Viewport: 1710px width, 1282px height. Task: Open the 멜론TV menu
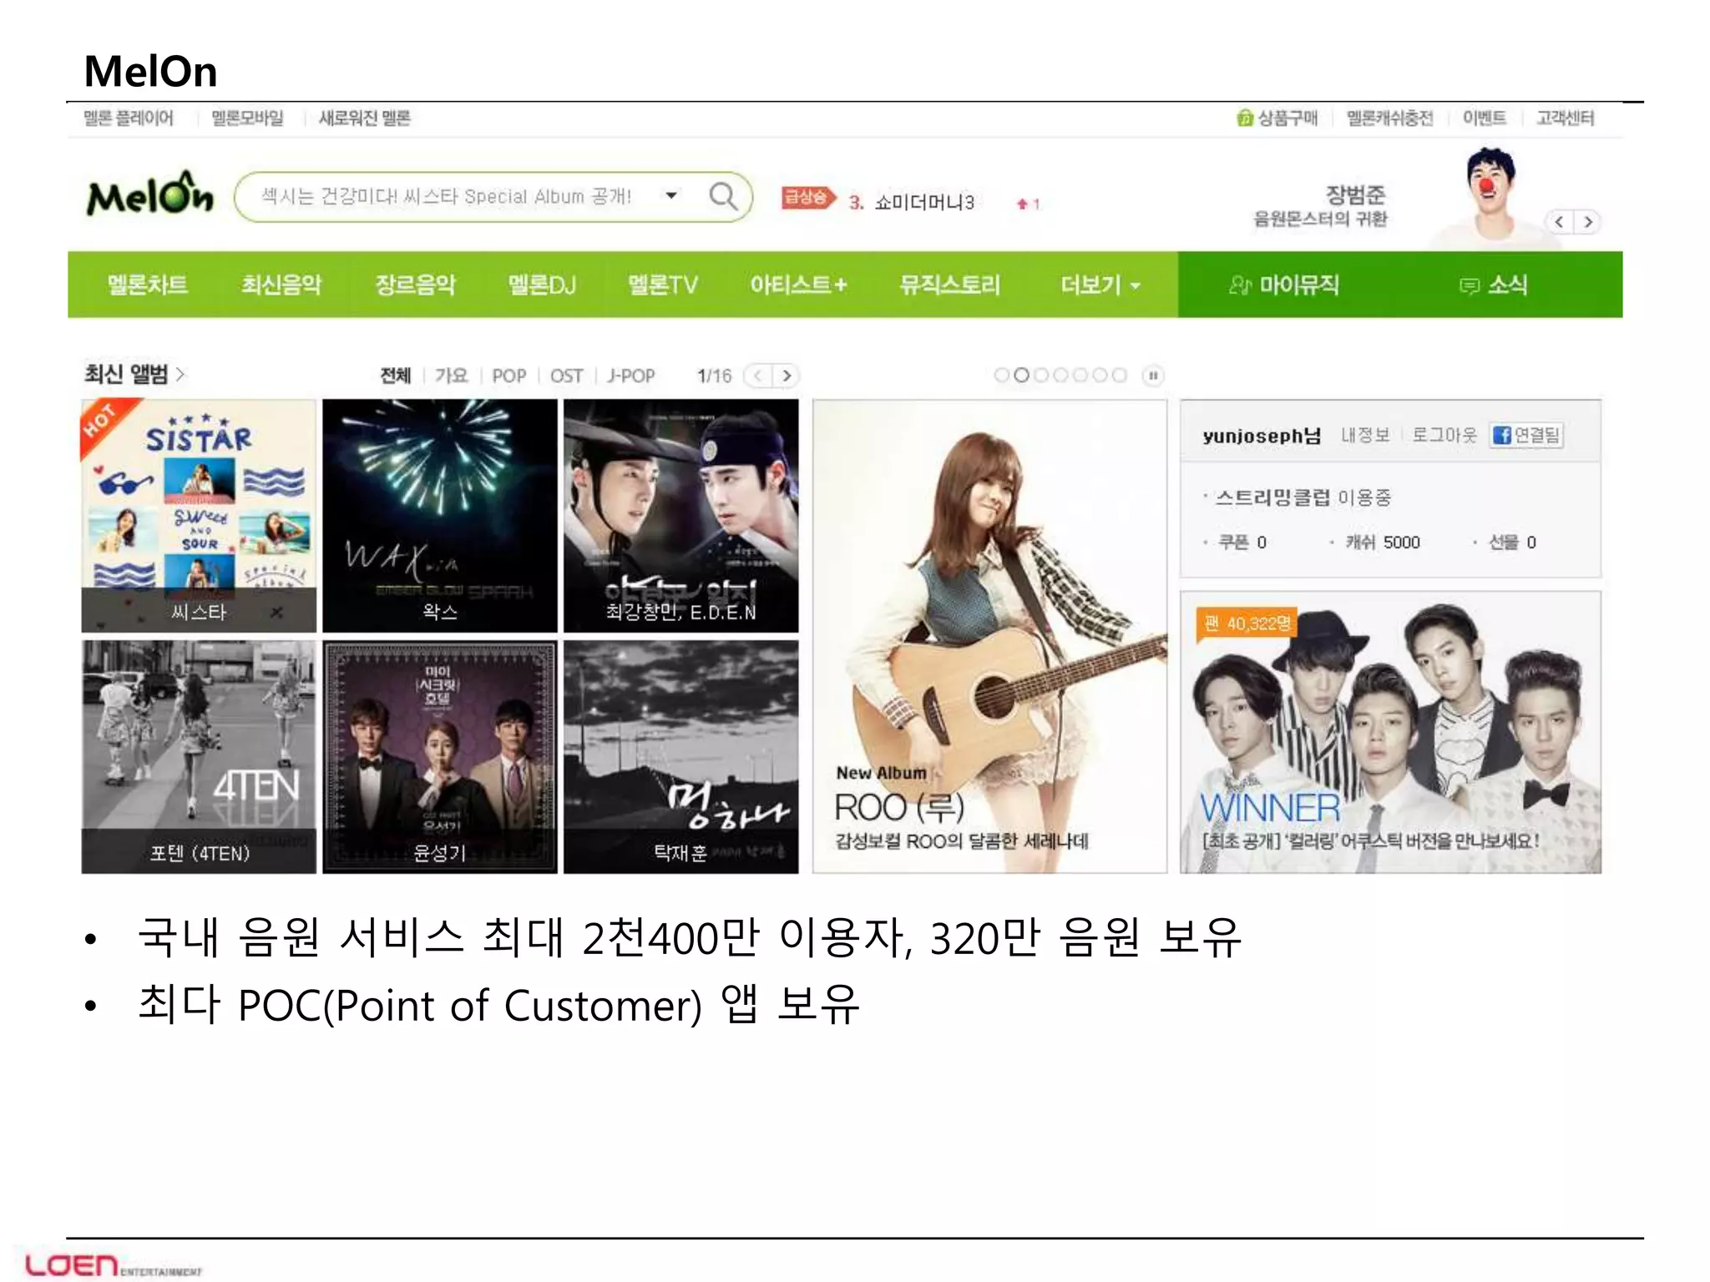click(663, 285)
